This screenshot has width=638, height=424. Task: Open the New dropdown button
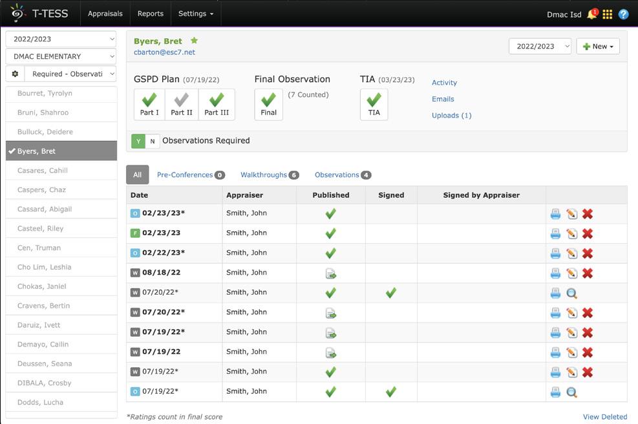pos(597,47)
